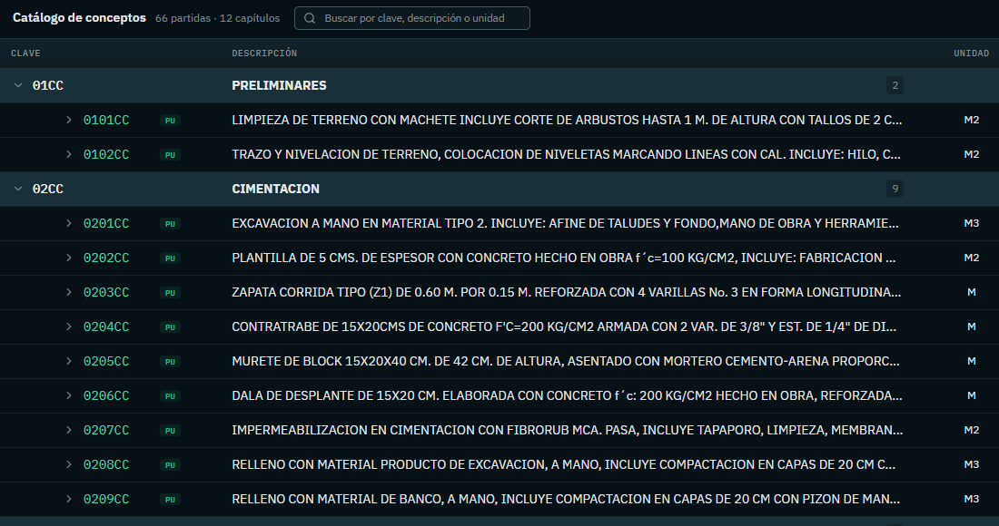Expand row 0204CC details
Viewport: 999px width, 526px height.
(69, 326)
